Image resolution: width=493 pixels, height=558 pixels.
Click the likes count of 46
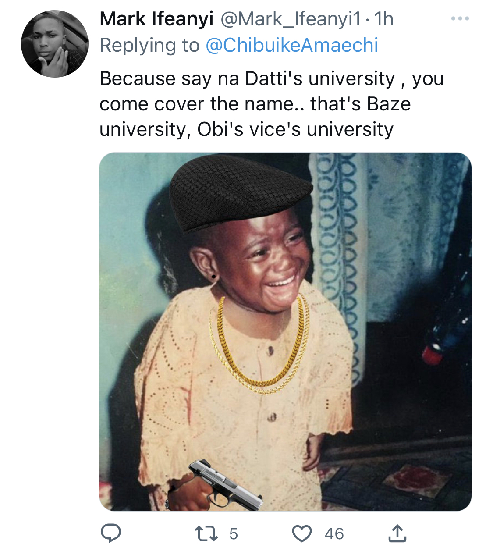tap(334, 534)
